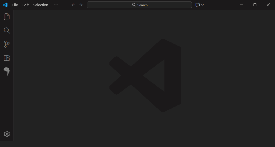This screenshot has width=275, height=147.
Task: Close the VS Code window
Action: (x=268, y=5)
